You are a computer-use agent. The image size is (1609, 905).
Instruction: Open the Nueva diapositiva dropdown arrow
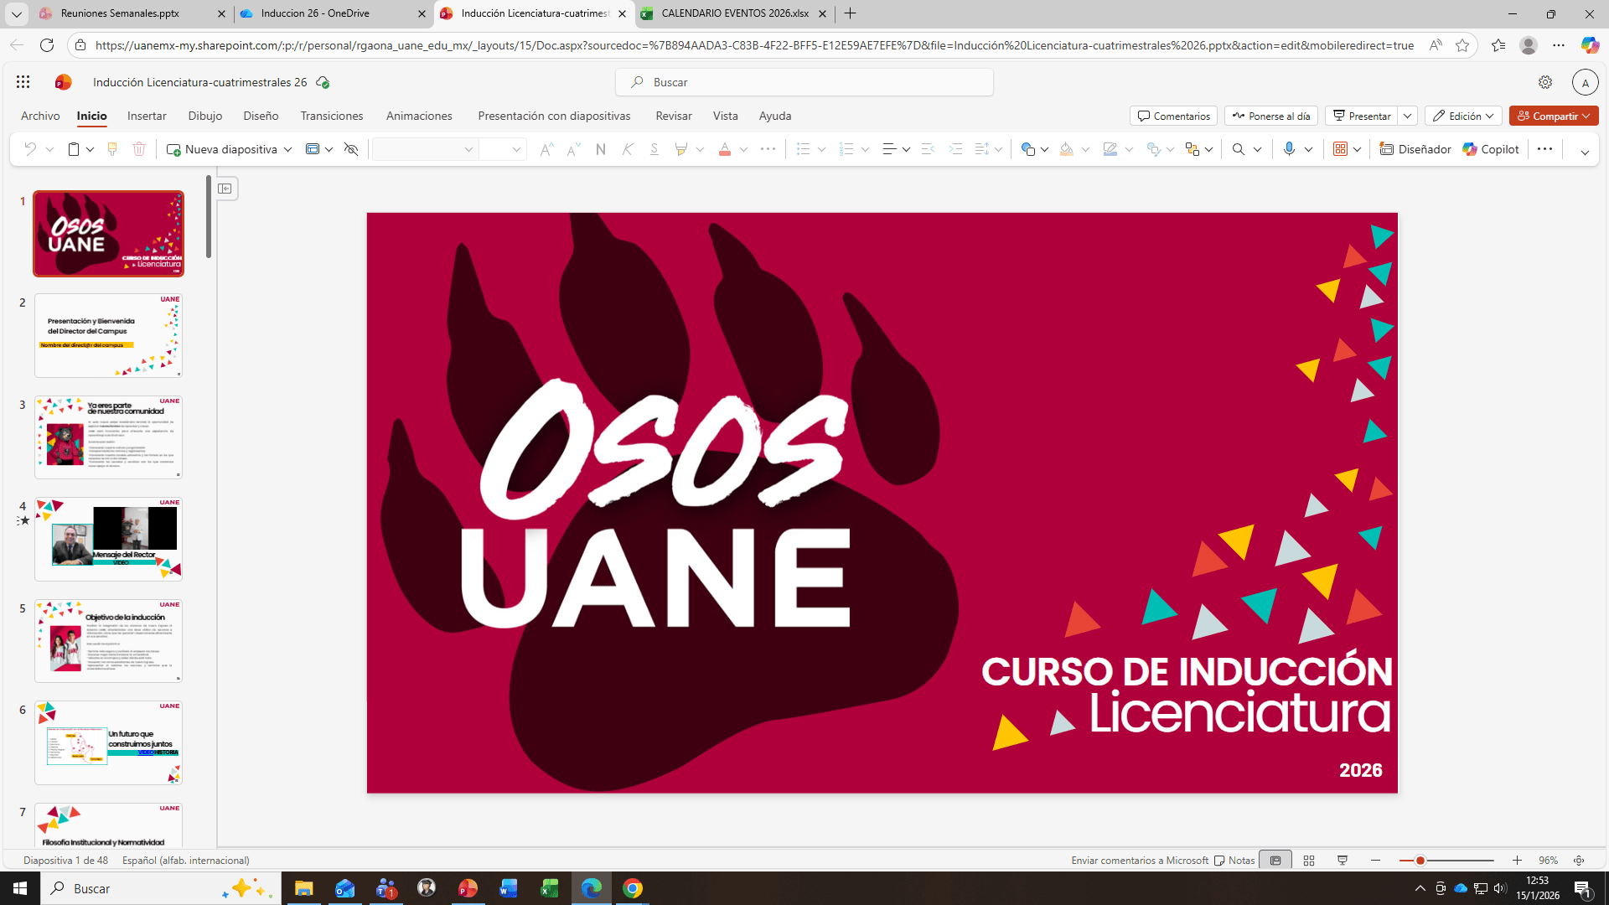point(287,148)
